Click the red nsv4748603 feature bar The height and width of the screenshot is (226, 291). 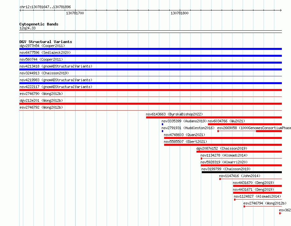223,138
